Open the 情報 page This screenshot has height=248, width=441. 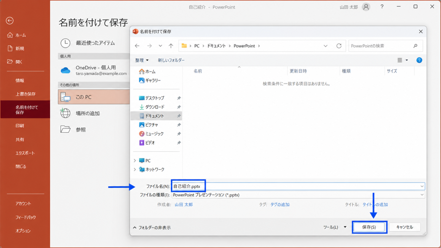(x=20, y=80)
